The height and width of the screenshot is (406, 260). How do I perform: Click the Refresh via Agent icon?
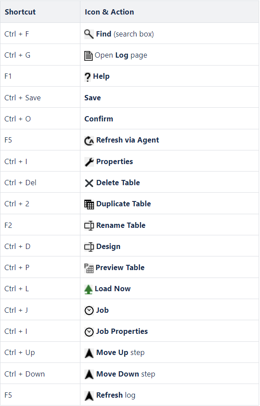click(x=89, y=141)
